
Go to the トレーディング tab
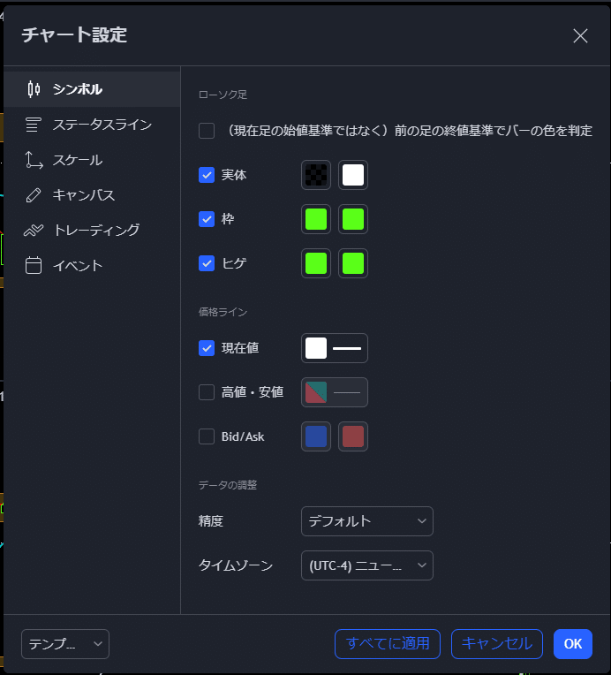(92, 231)
